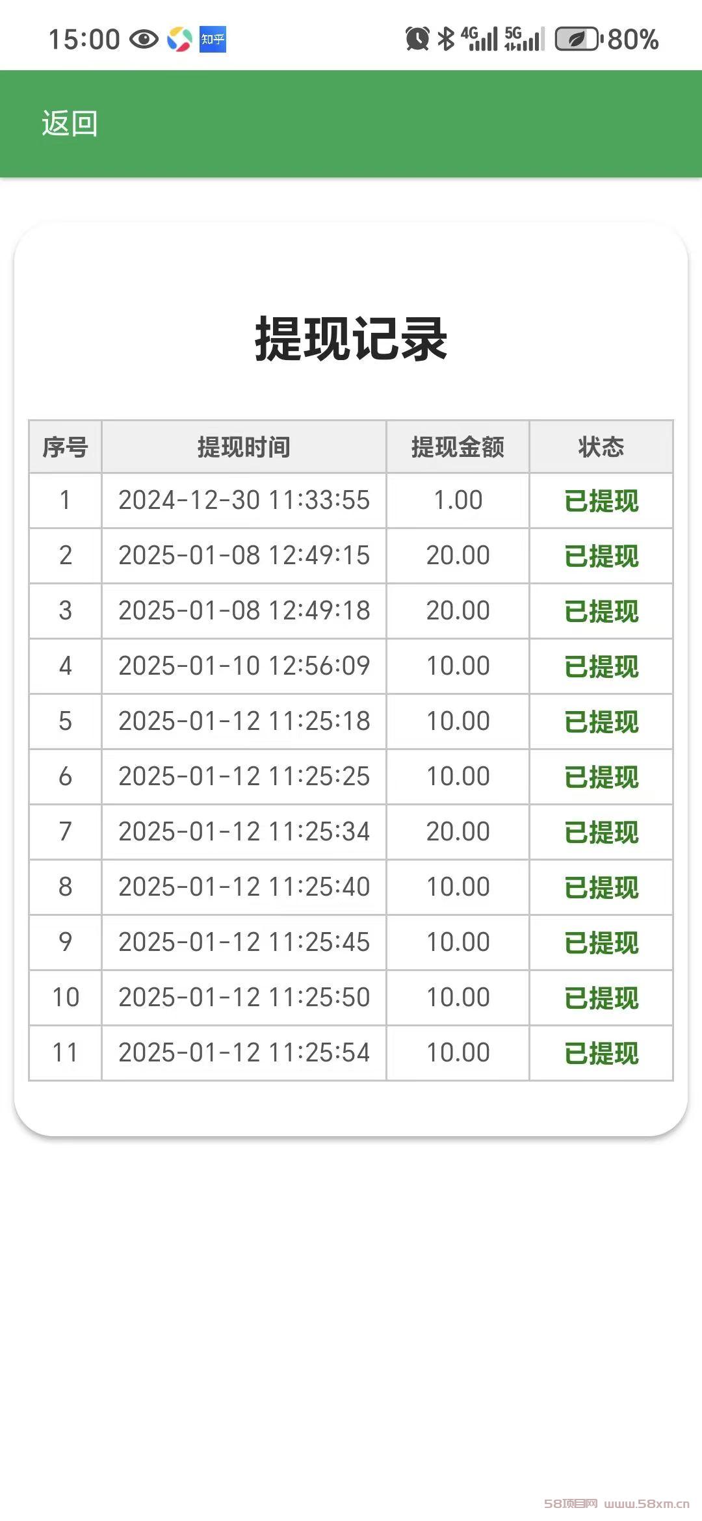The height and width of the screenshot is (1521, 702).
Task: Select the 序号 column header
Action: coord(65,447)
